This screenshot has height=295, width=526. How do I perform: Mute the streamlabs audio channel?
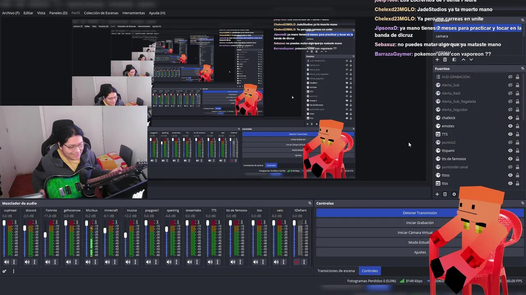(189, 262)
